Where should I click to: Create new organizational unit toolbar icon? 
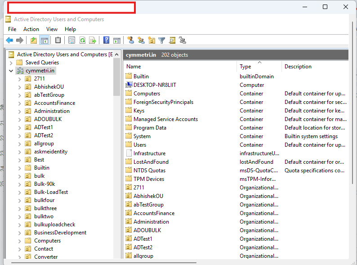[x=152, y=40]
